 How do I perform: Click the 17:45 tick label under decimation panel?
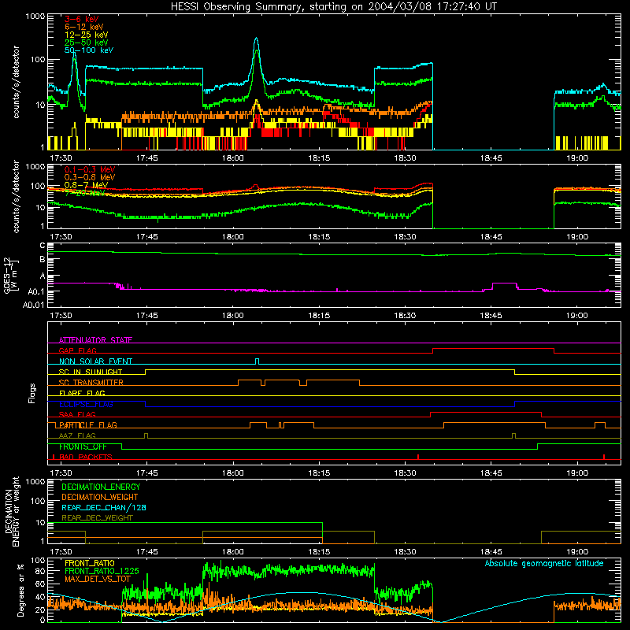[146, 551]
